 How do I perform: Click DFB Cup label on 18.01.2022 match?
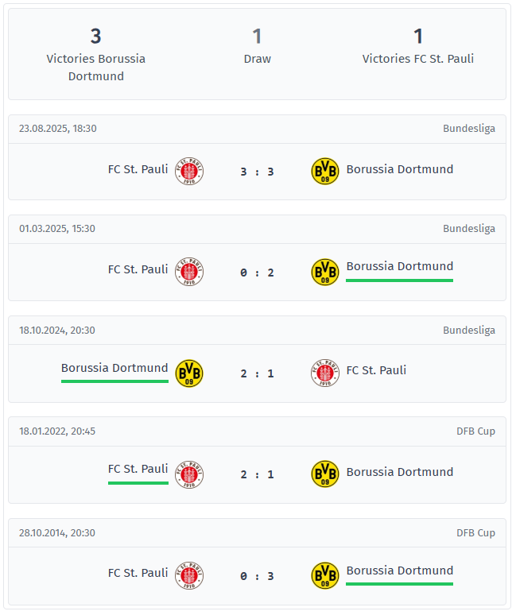475,431
